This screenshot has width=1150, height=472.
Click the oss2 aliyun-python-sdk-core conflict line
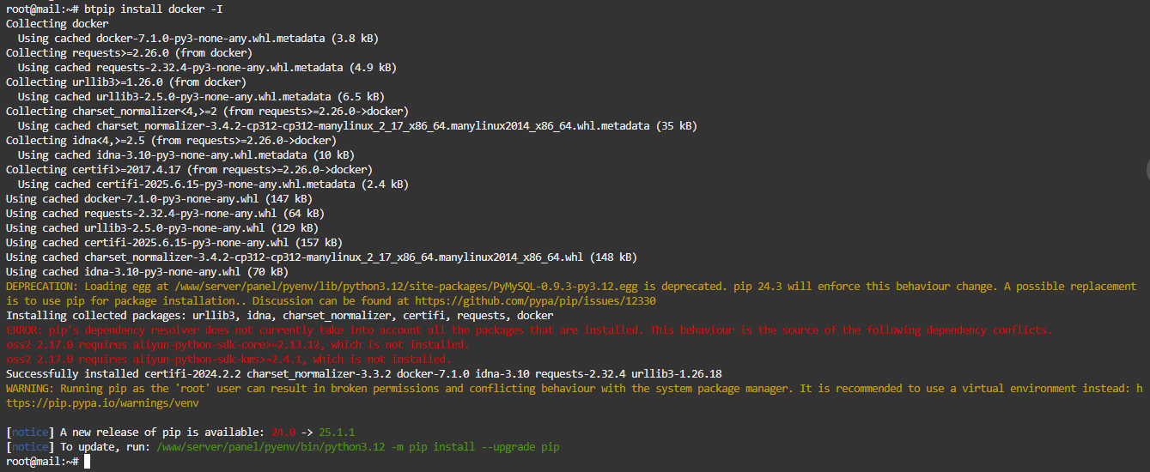click(237, 345)
